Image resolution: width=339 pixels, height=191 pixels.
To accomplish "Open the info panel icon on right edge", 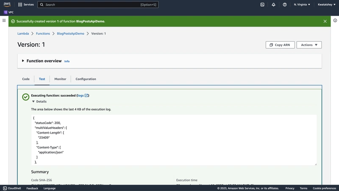I will 335,20.
